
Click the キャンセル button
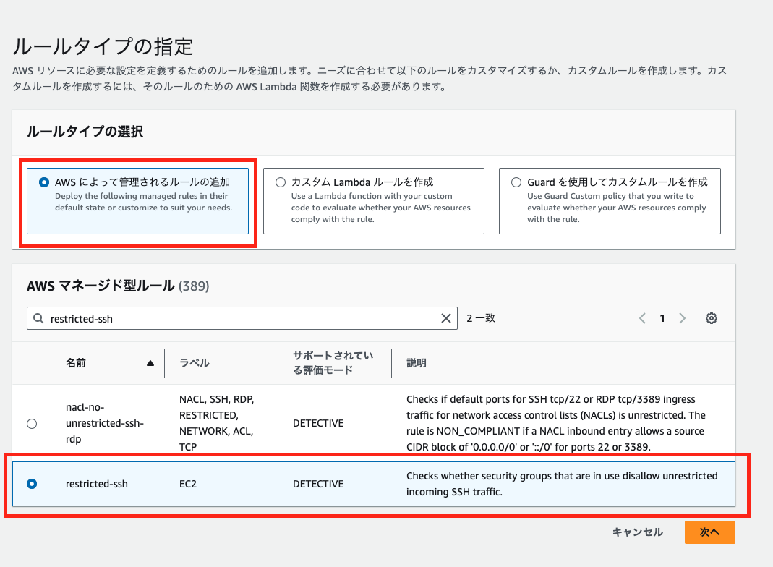coord(638,532)
